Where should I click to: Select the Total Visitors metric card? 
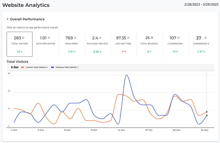19,44
